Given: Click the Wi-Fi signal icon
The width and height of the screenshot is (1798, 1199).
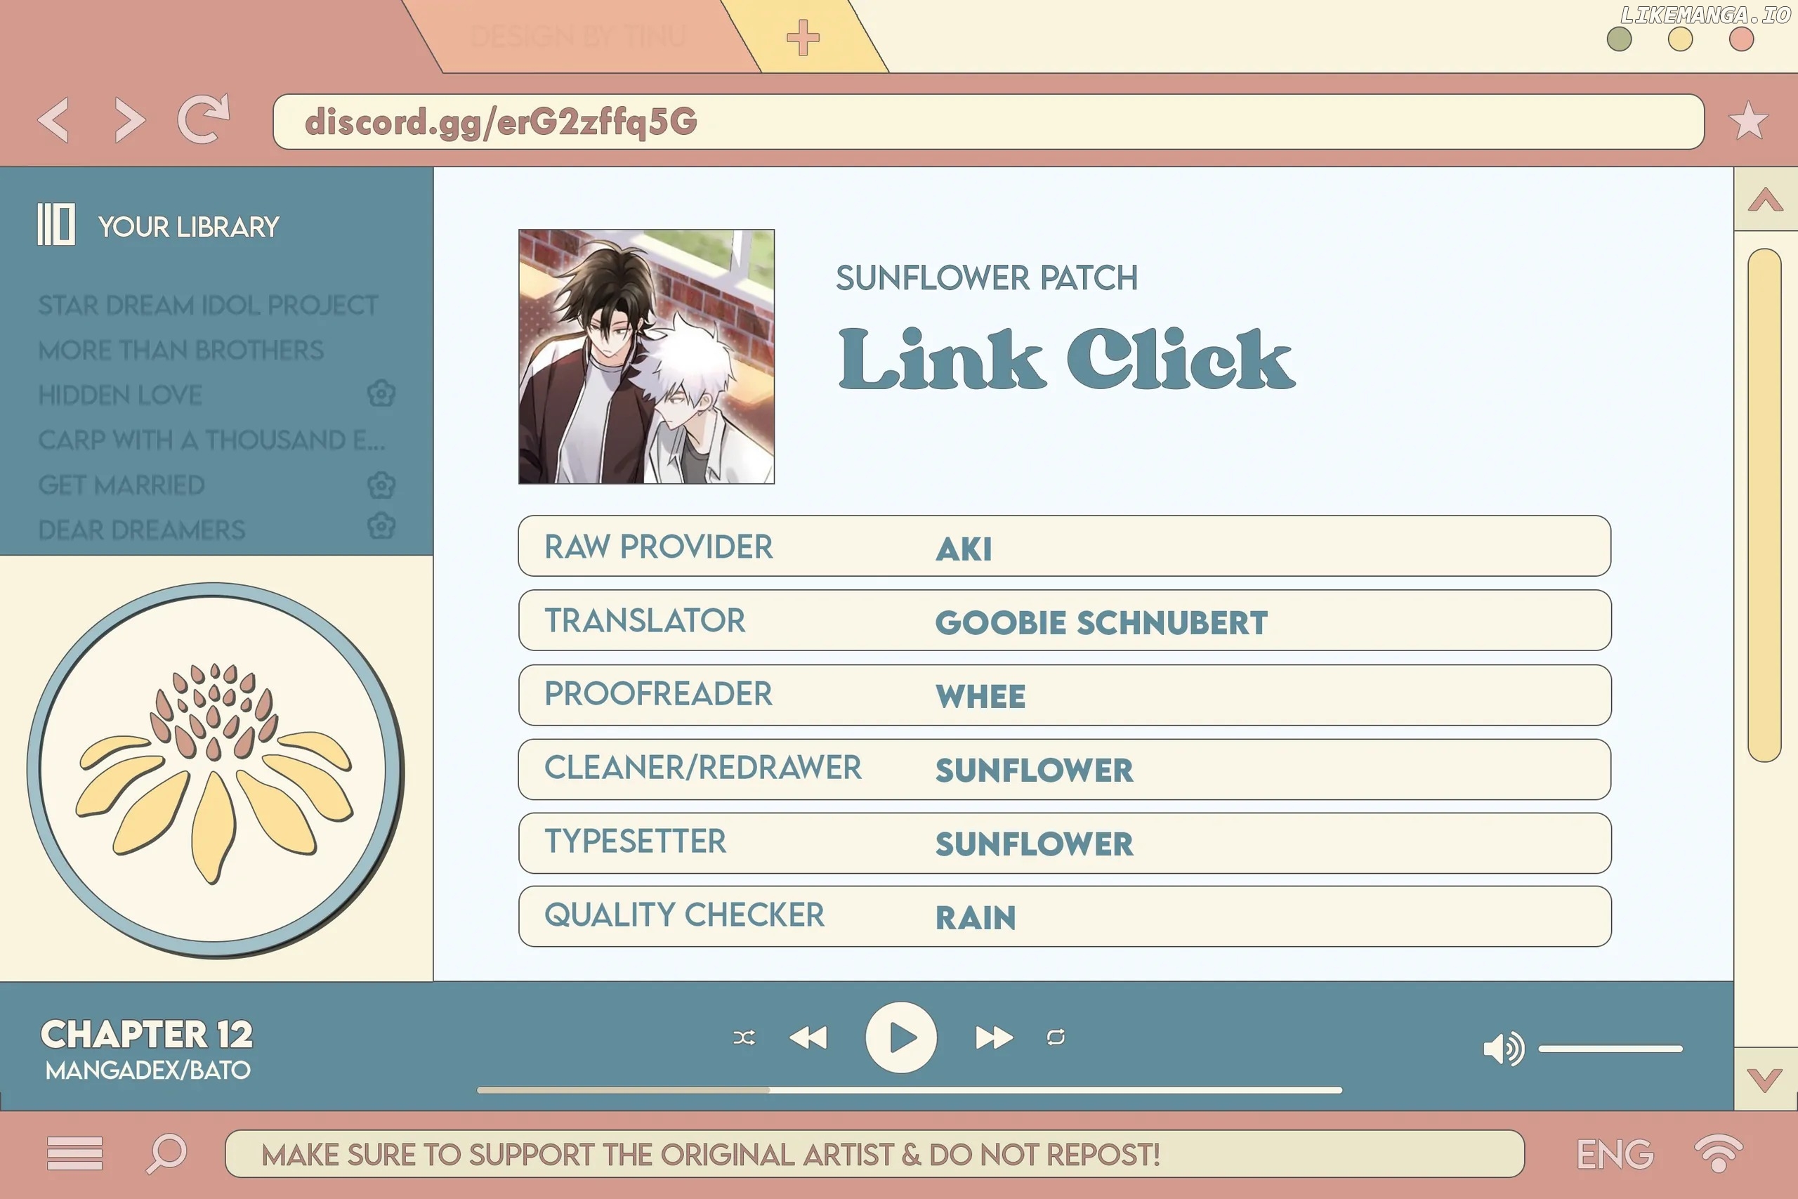Looking at the screenshot, I should click(1719, 1153).
